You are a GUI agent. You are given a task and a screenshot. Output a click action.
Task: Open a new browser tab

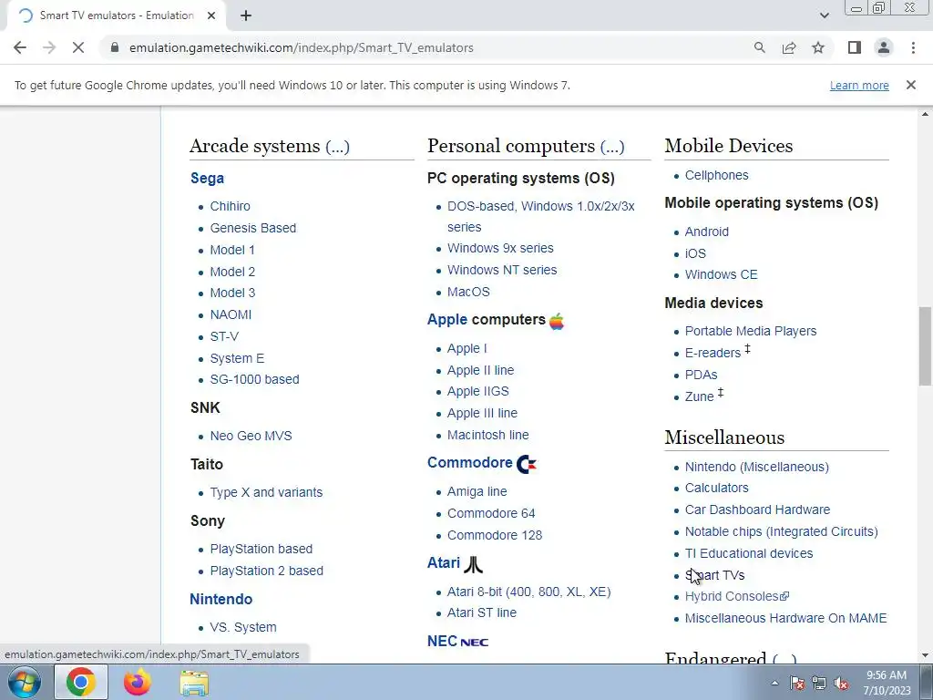click(x=246, y=16)
